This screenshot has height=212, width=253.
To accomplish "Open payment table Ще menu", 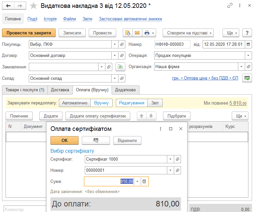I will click(240, 116).
